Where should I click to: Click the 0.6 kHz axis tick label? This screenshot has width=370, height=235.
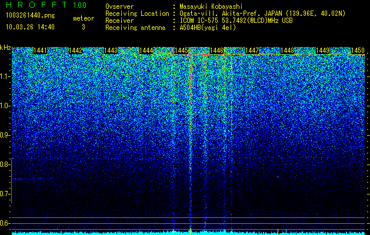pos(5,223)
